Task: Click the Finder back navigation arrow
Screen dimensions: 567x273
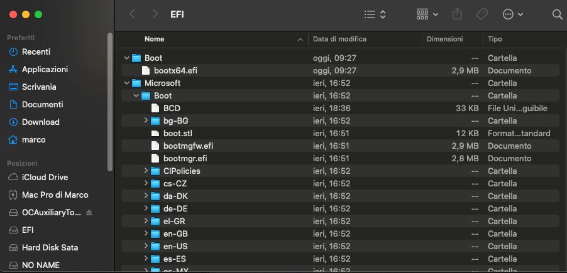Action: point(132,14)
